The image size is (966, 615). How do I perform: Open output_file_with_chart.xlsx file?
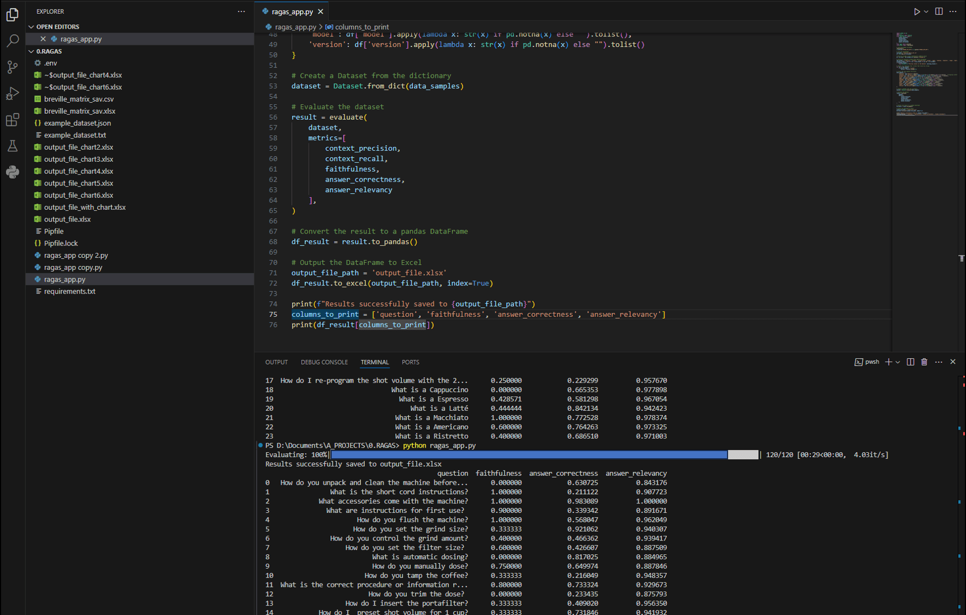[140, 208]
